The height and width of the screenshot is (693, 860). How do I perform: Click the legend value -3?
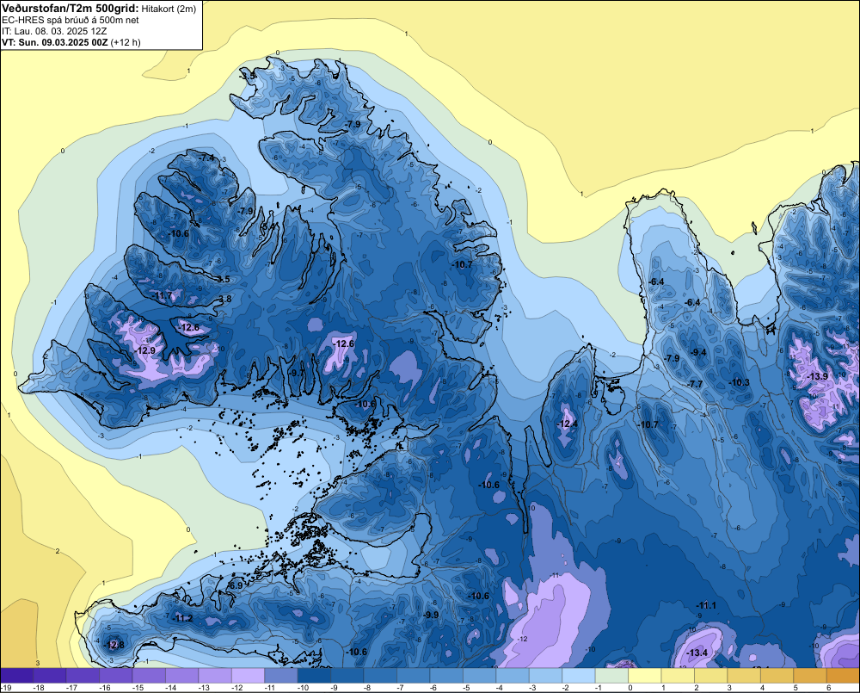(532, 688)
